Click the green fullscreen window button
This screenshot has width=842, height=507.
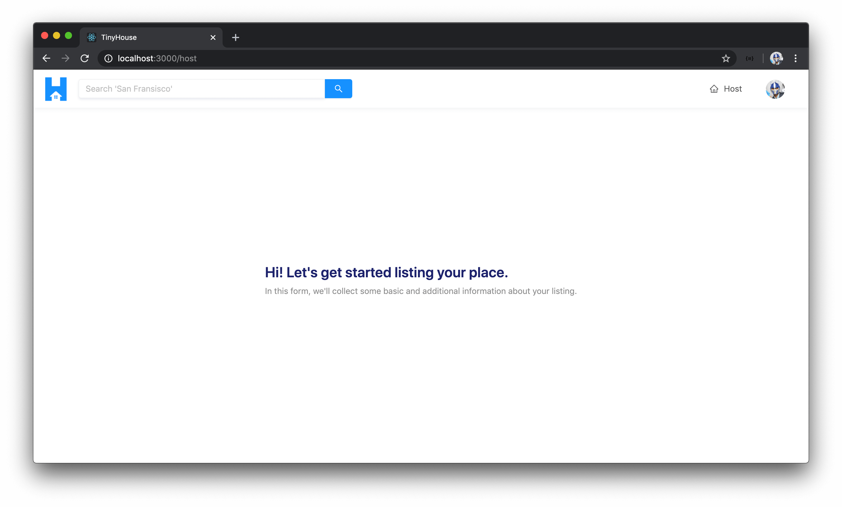tap(68, 35)
